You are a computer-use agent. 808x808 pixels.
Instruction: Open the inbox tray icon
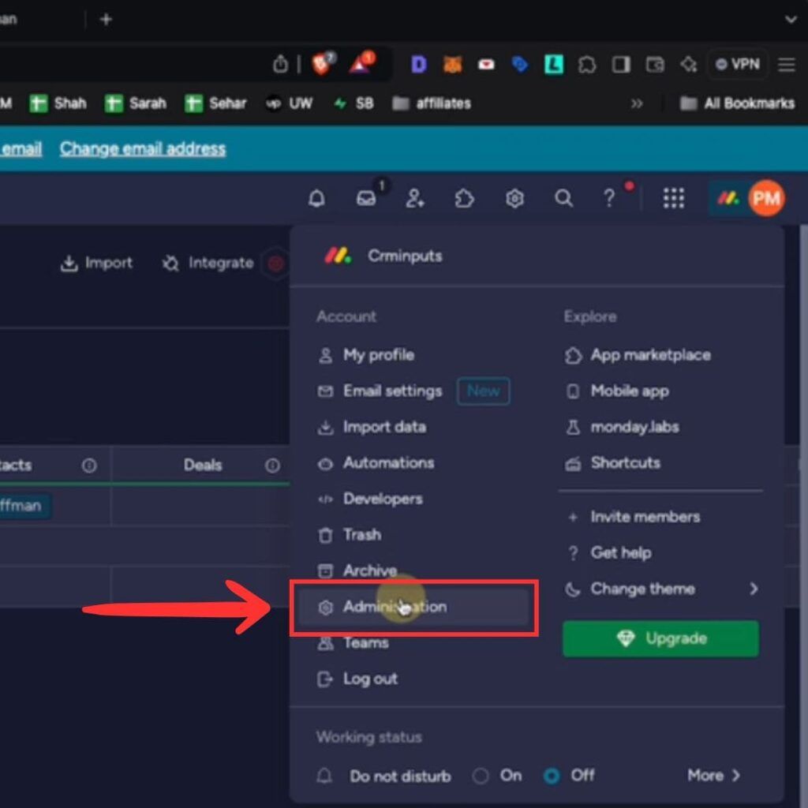[x=366, y=198]
